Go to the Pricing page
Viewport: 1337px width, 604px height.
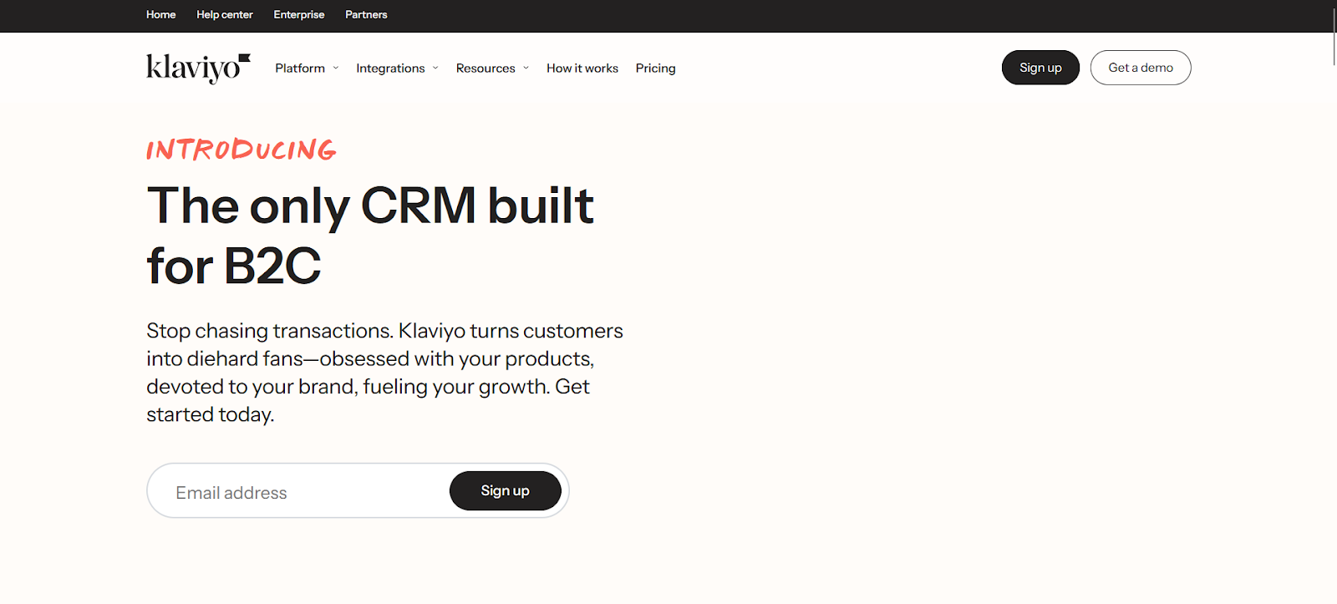(x=655, y=69)
